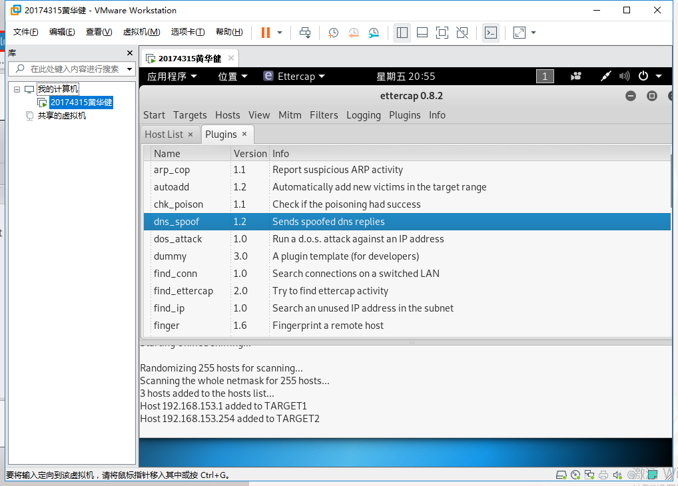Open the 编辑(E) menu
This screenshot has width=678, height=486.
pyautogui.click(x=62, y=32)
